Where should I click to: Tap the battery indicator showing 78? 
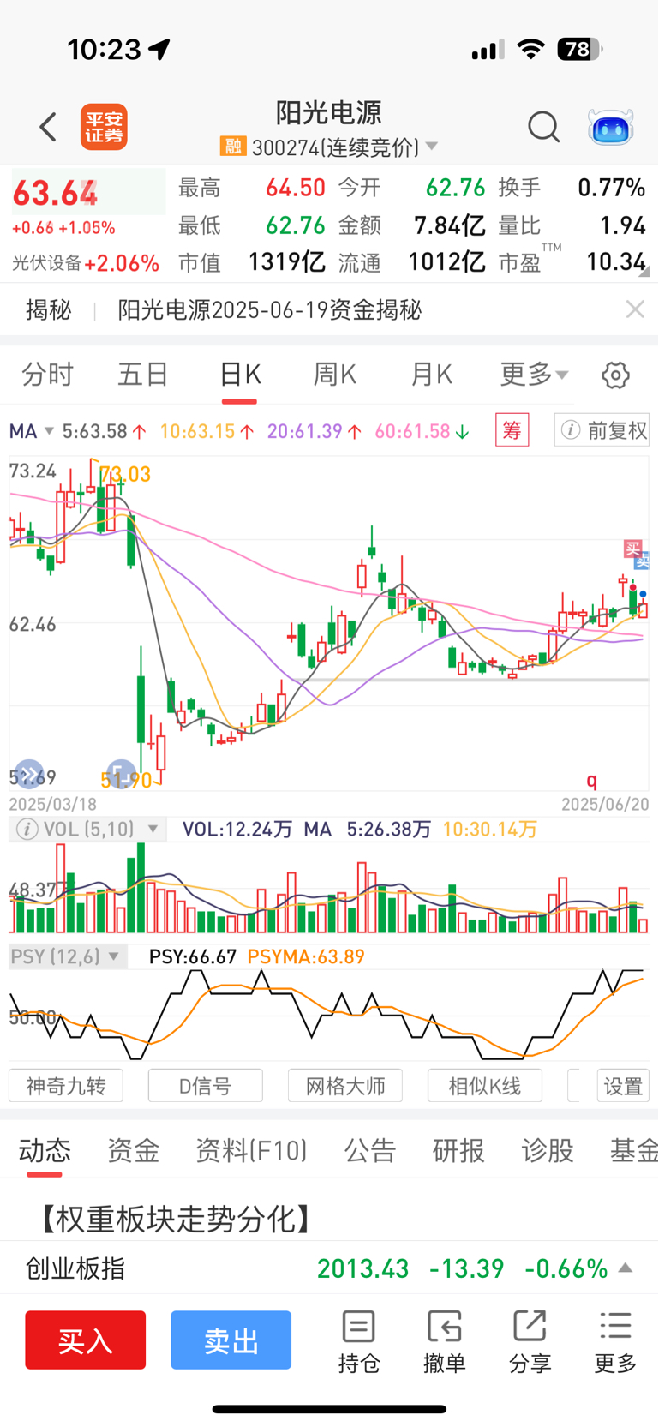tap(580, 50)
